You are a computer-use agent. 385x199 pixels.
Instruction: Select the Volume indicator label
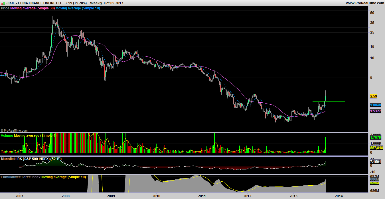tap(7, 136)
